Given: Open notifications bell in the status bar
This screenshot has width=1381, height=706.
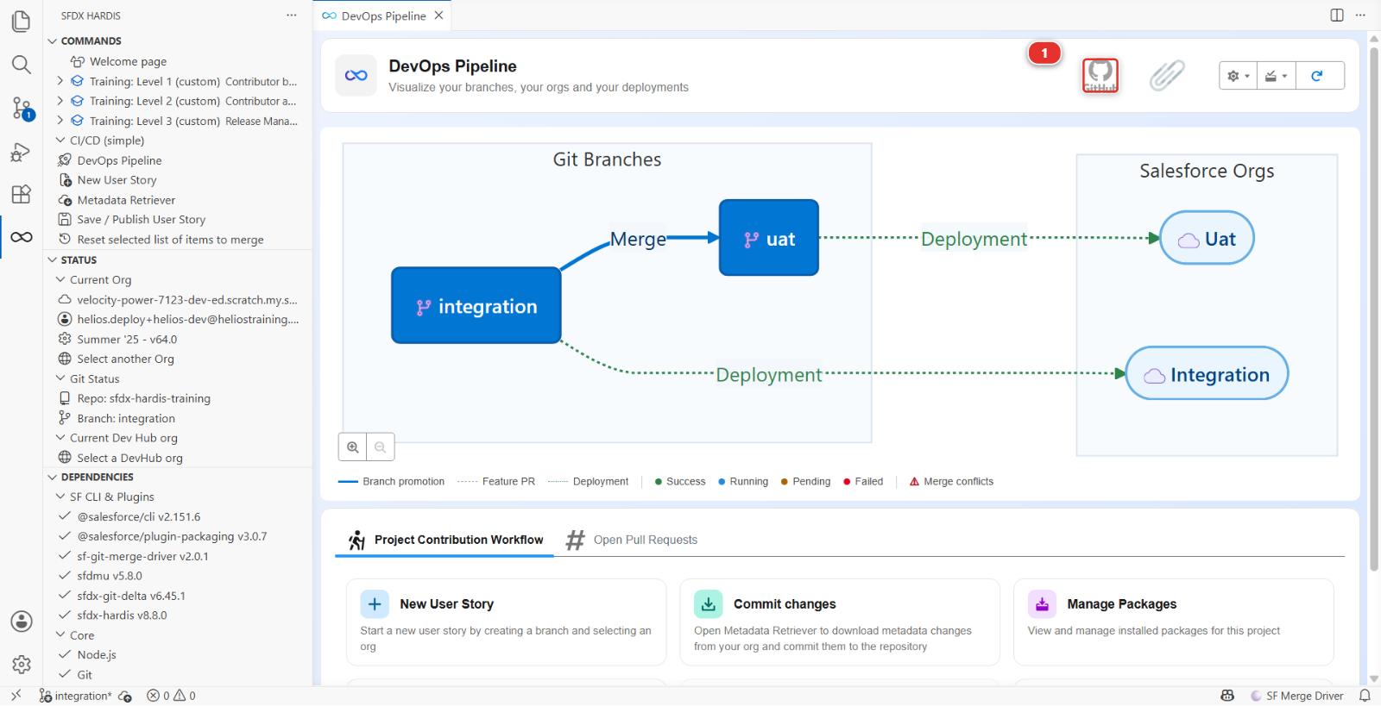Looking at the screenshot, I should [x=1365, y=696].
